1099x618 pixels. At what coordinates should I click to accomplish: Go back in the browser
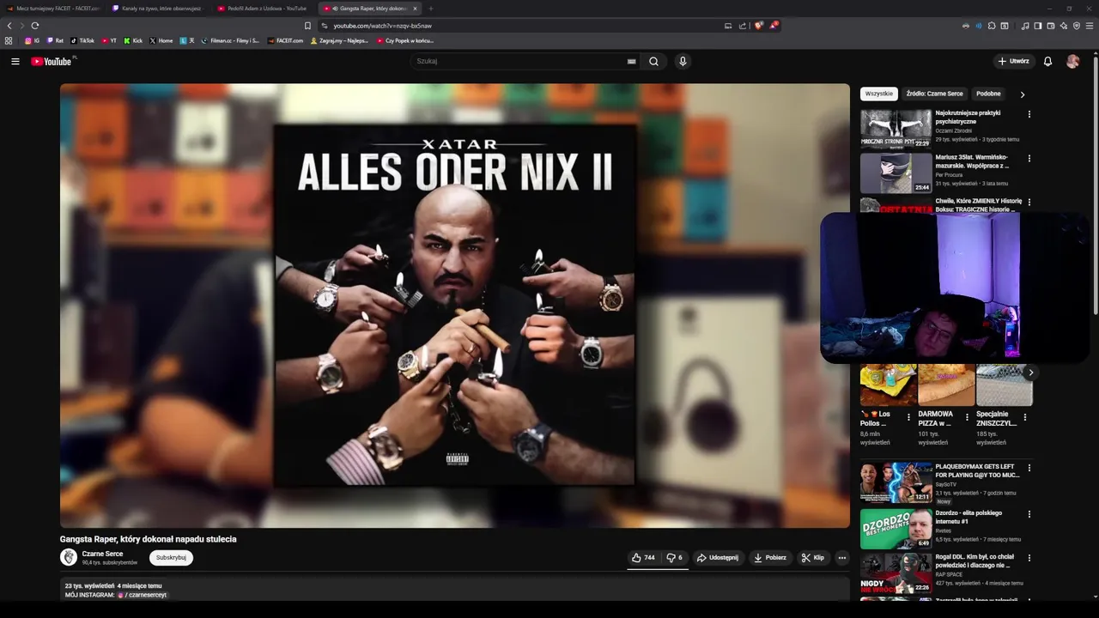tap(9, 26)
